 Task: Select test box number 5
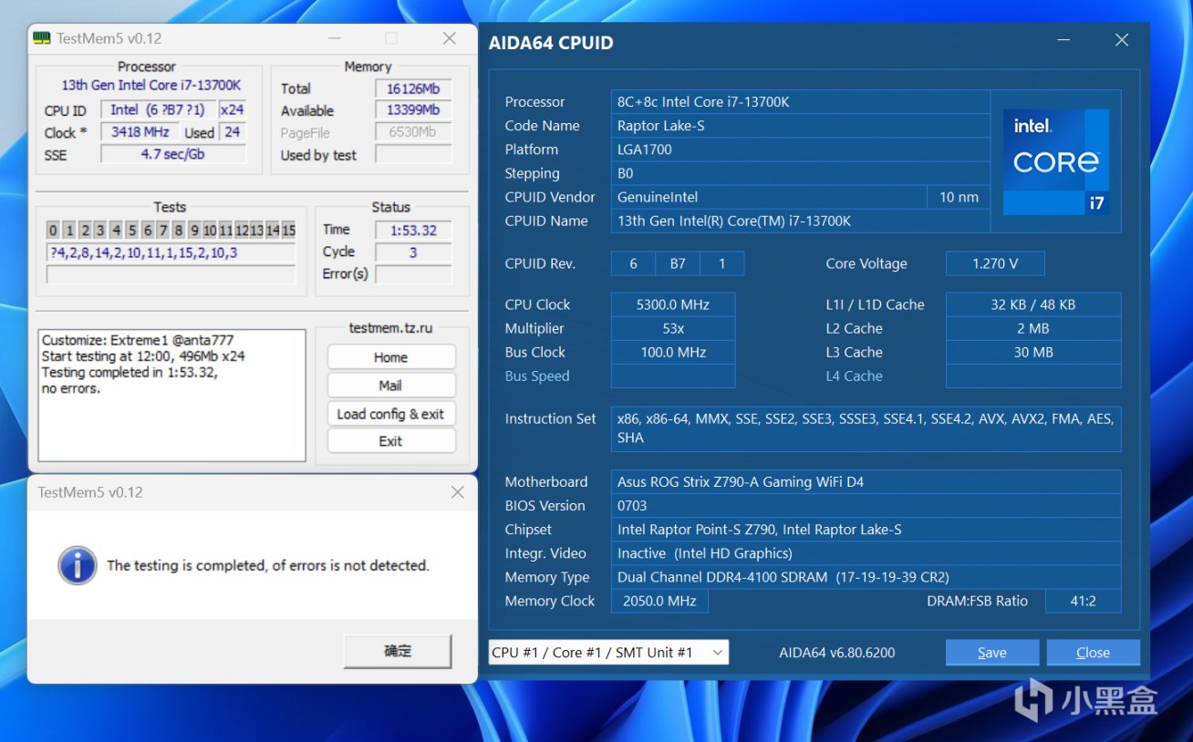tap(131, 231)
